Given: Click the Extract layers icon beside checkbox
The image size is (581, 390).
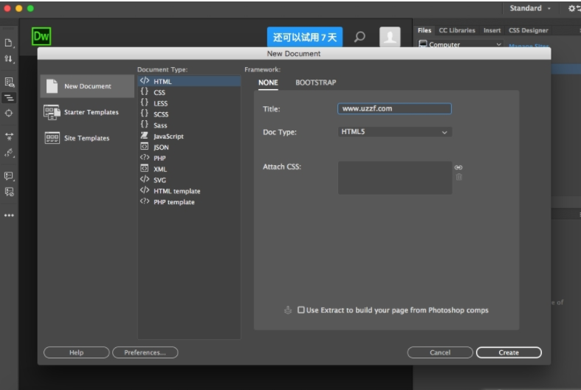Looking at the screenshot, I should (288, 310).
